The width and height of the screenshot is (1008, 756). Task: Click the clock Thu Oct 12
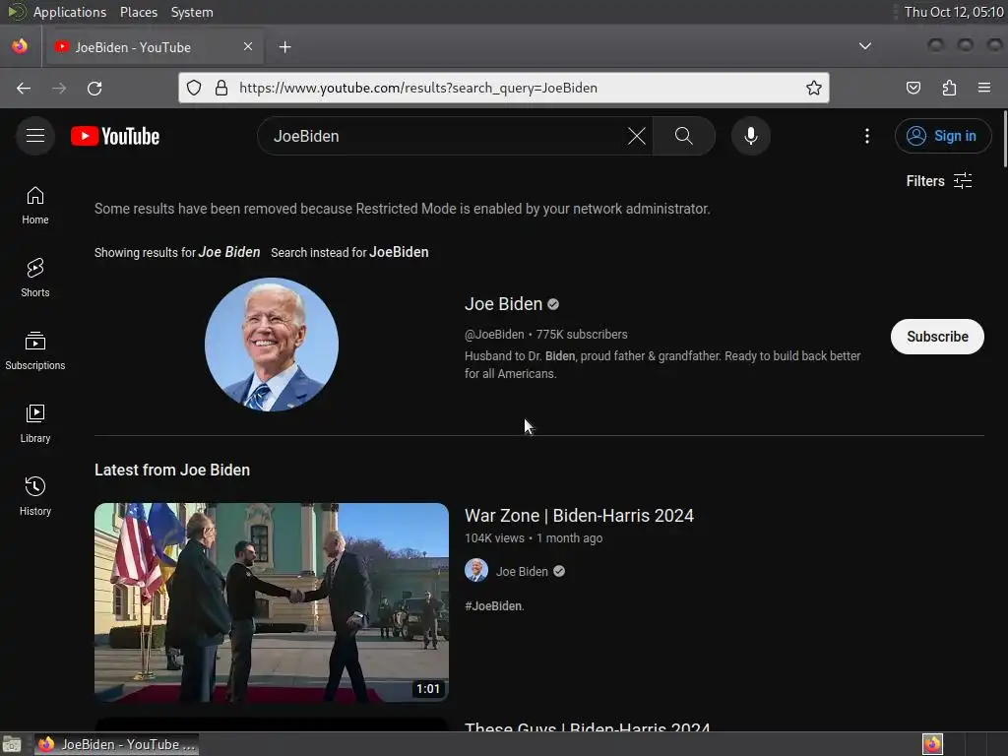coord(953,12)
